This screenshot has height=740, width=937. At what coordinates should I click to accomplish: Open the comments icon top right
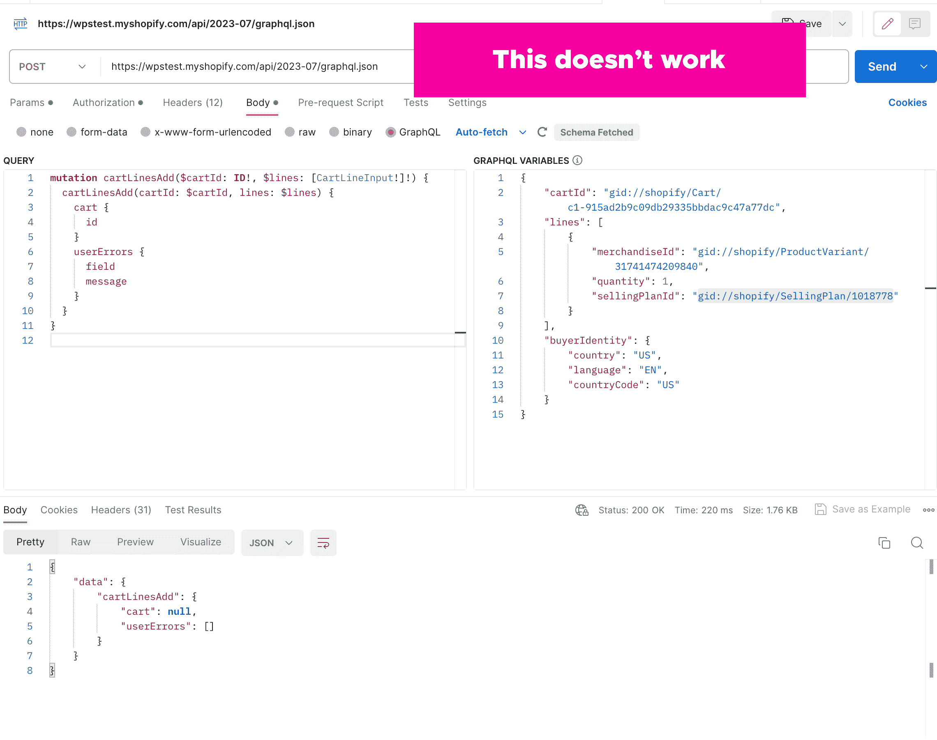(915, 24)
